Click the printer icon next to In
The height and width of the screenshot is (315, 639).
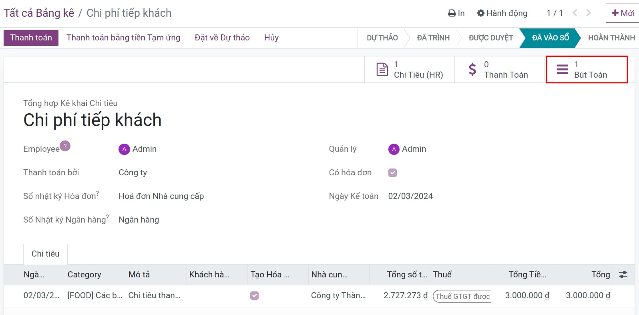click(x=452, y=13)
